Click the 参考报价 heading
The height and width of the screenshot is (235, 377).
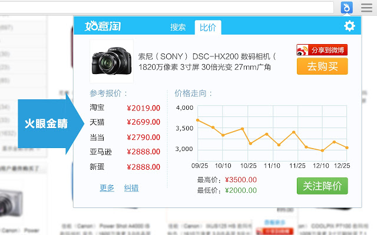[108, 93]
